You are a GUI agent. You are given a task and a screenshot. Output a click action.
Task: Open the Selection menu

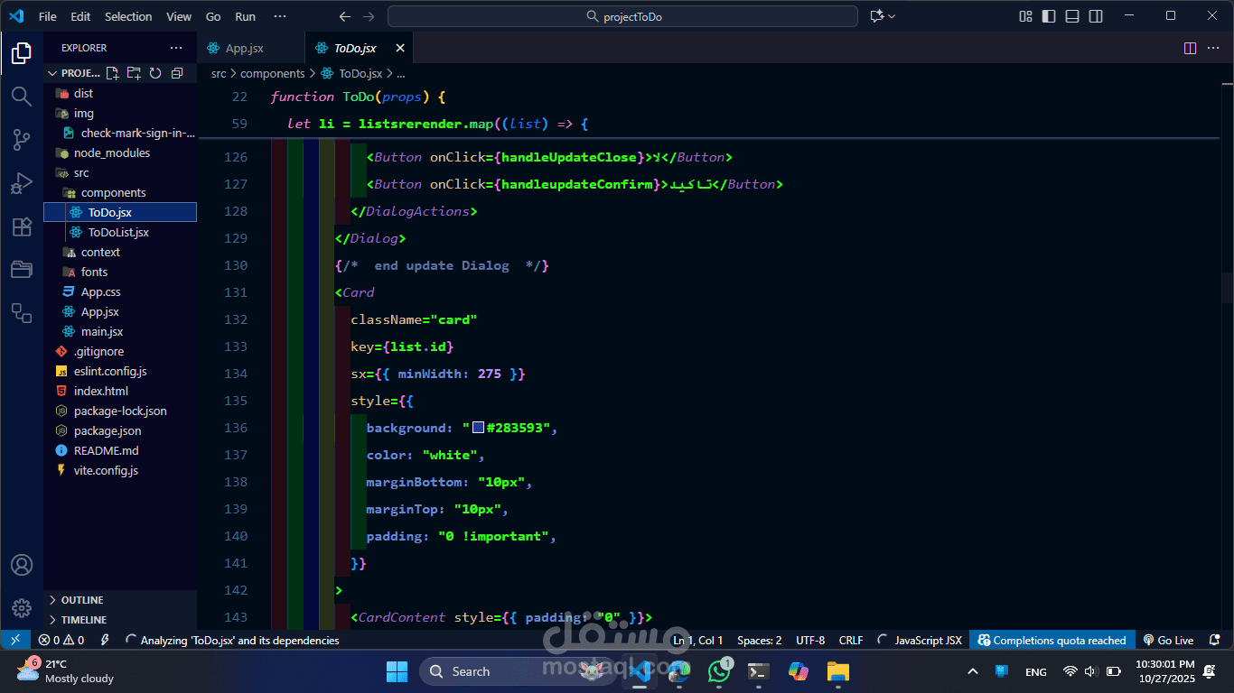(x=128, y=16)
